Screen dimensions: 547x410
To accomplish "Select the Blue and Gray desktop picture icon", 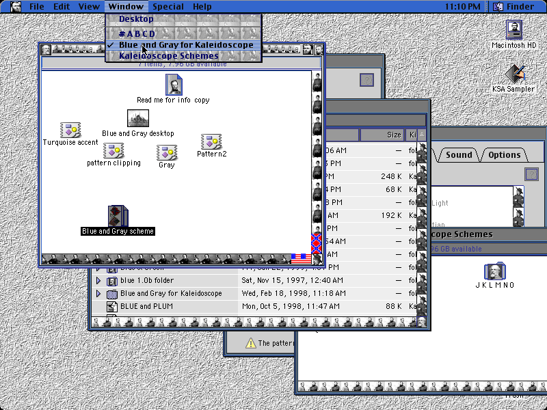I will pos(138,118).
